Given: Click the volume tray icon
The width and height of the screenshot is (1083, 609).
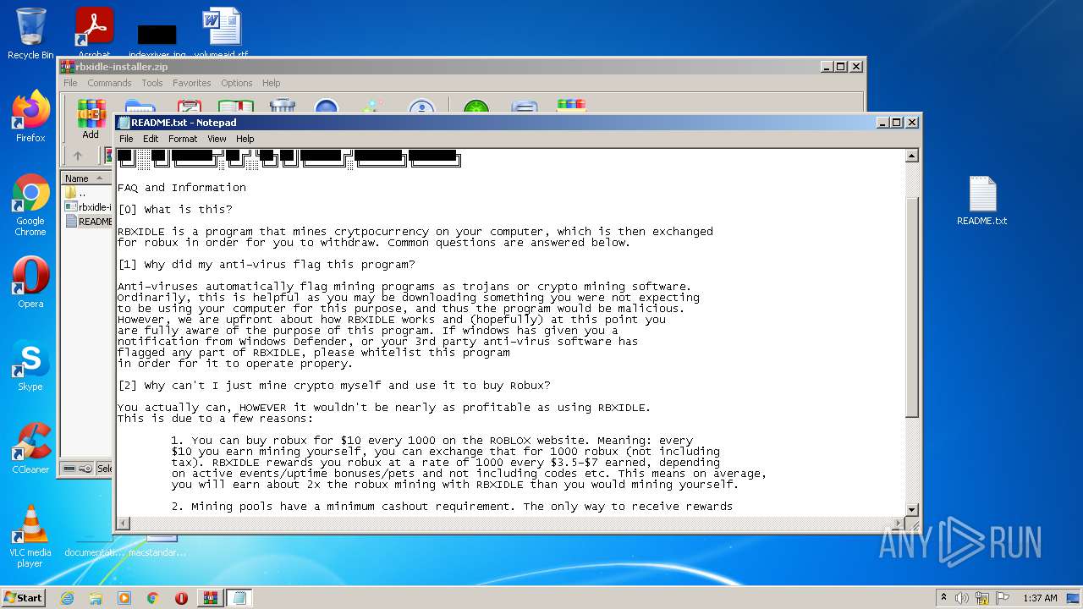Looking at the screenshot, I should pyautogui.click(x=962, y=598).
